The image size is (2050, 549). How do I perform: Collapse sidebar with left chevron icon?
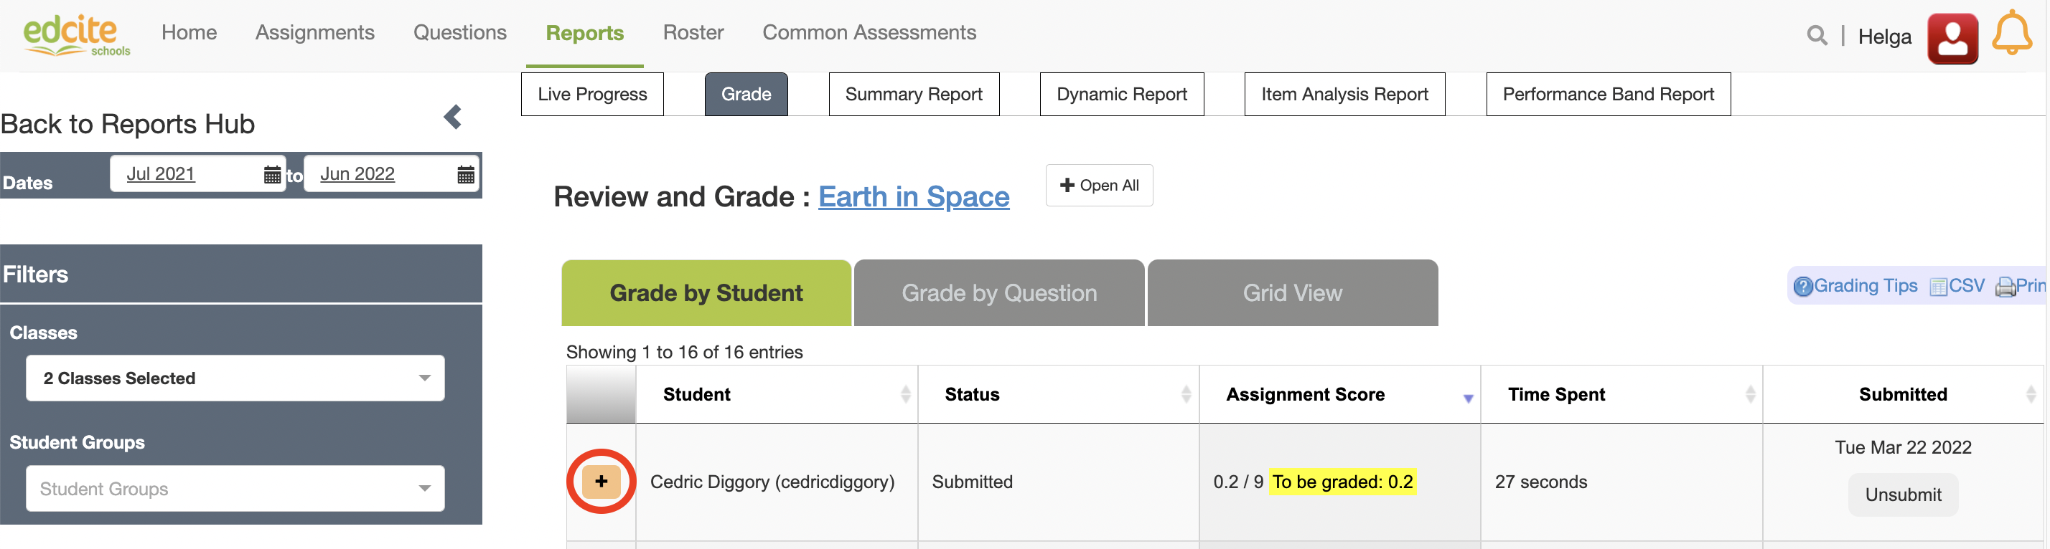[x=453, y=118]
